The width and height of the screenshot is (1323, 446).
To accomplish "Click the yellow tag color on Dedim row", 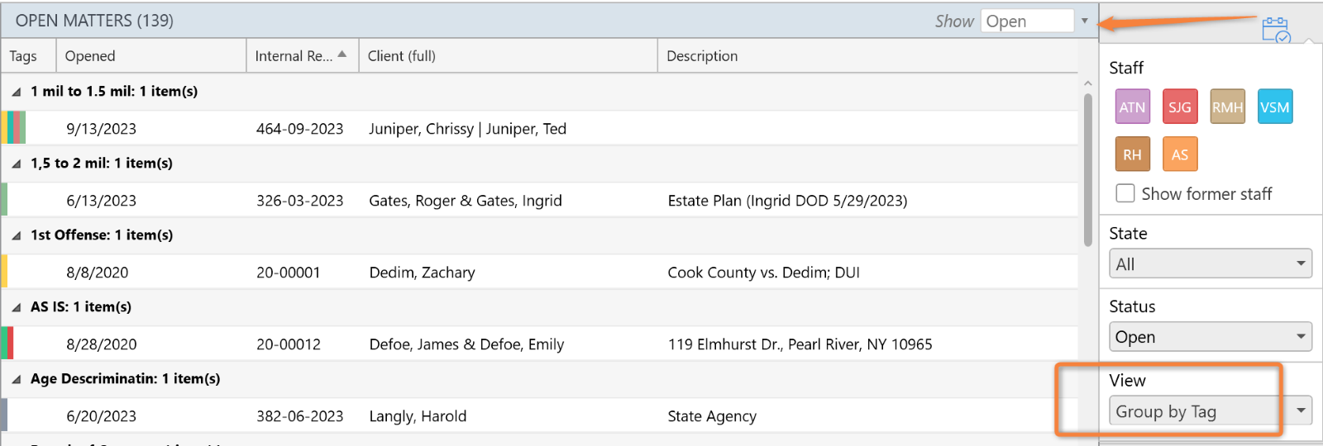I will click(4, 271).
